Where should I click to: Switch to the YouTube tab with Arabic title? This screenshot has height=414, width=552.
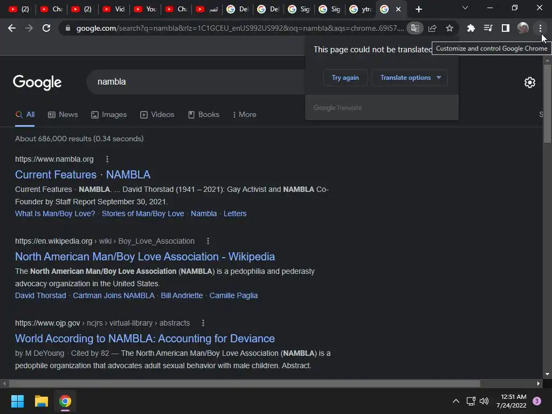[x=207, y=10]
